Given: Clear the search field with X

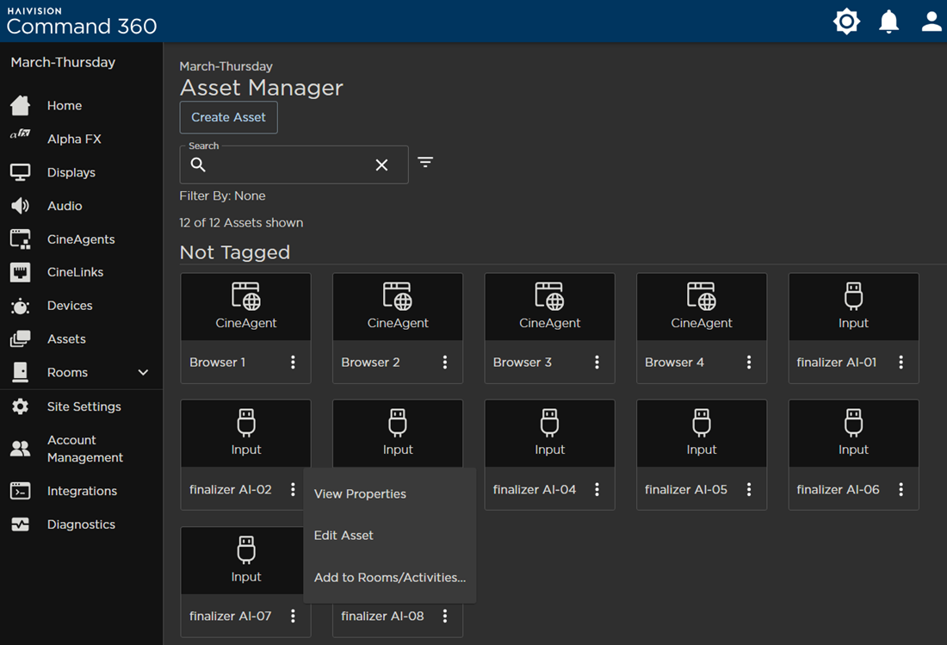Looking at the screenshot, I should [x=381, y=164].
